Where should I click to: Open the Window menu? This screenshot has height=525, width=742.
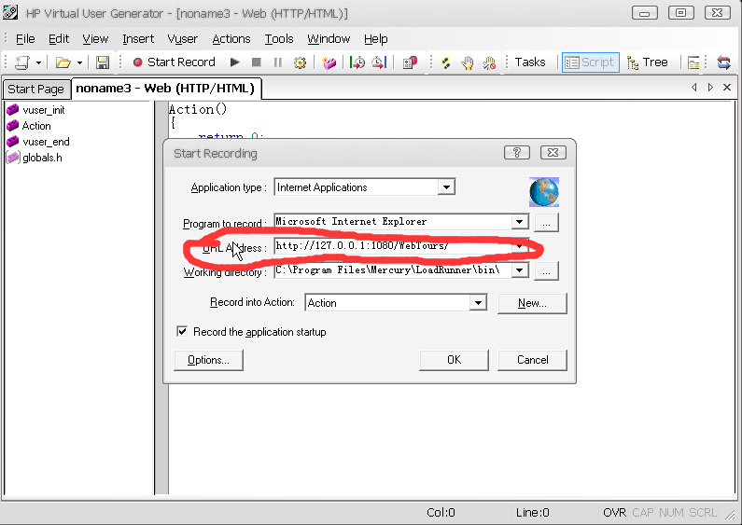(x=329, y=39)
